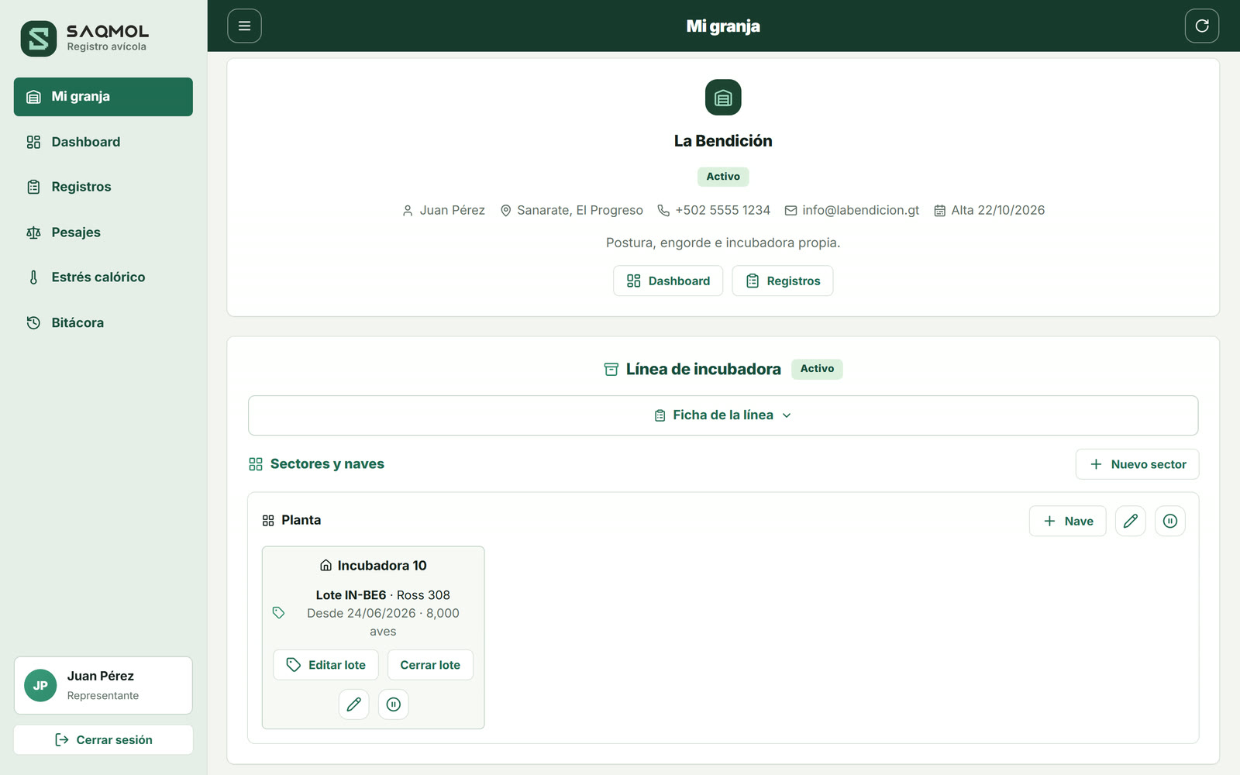
Task: Open Bitácora from the sidebar
Action: tap(103, 322)
